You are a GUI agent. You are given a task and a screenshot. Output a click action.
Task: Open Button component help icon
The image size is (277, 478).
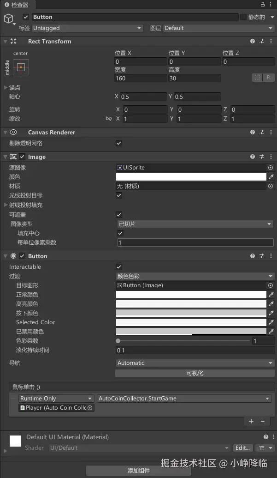click(x=253, y=256)
